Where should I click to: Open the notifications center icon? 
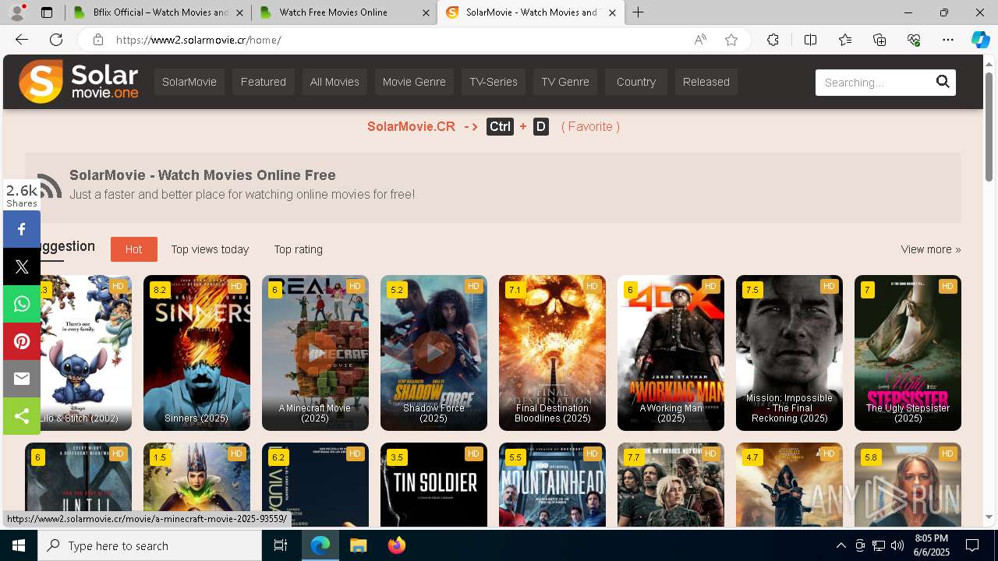pyautogui.click(x=972, y=545)
